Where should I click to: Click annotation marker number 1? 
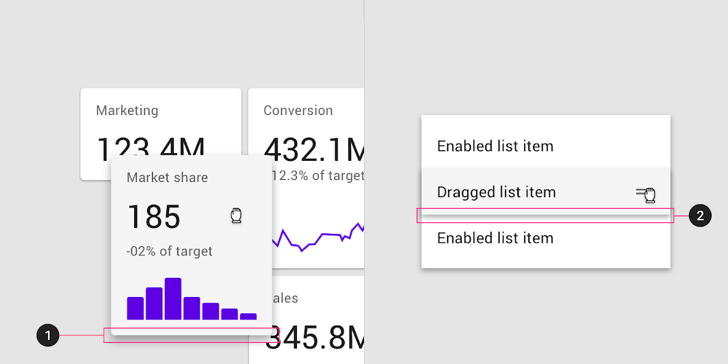[x=48, y=335]
